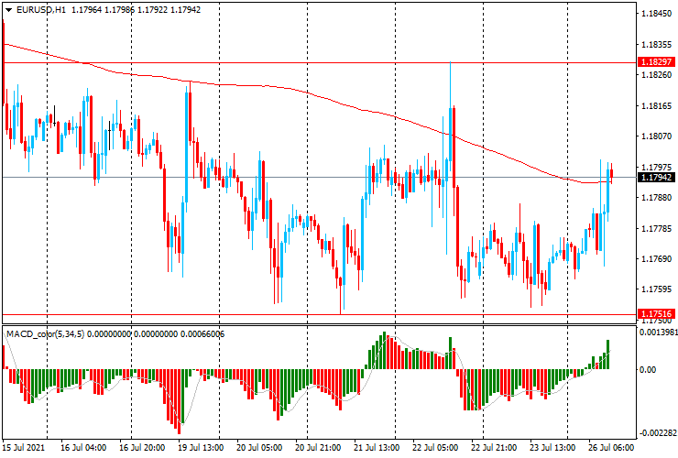Click the 20 Jul 21:00 time label
The height and width of the screenshot is (458, 678).
(318, 448)
